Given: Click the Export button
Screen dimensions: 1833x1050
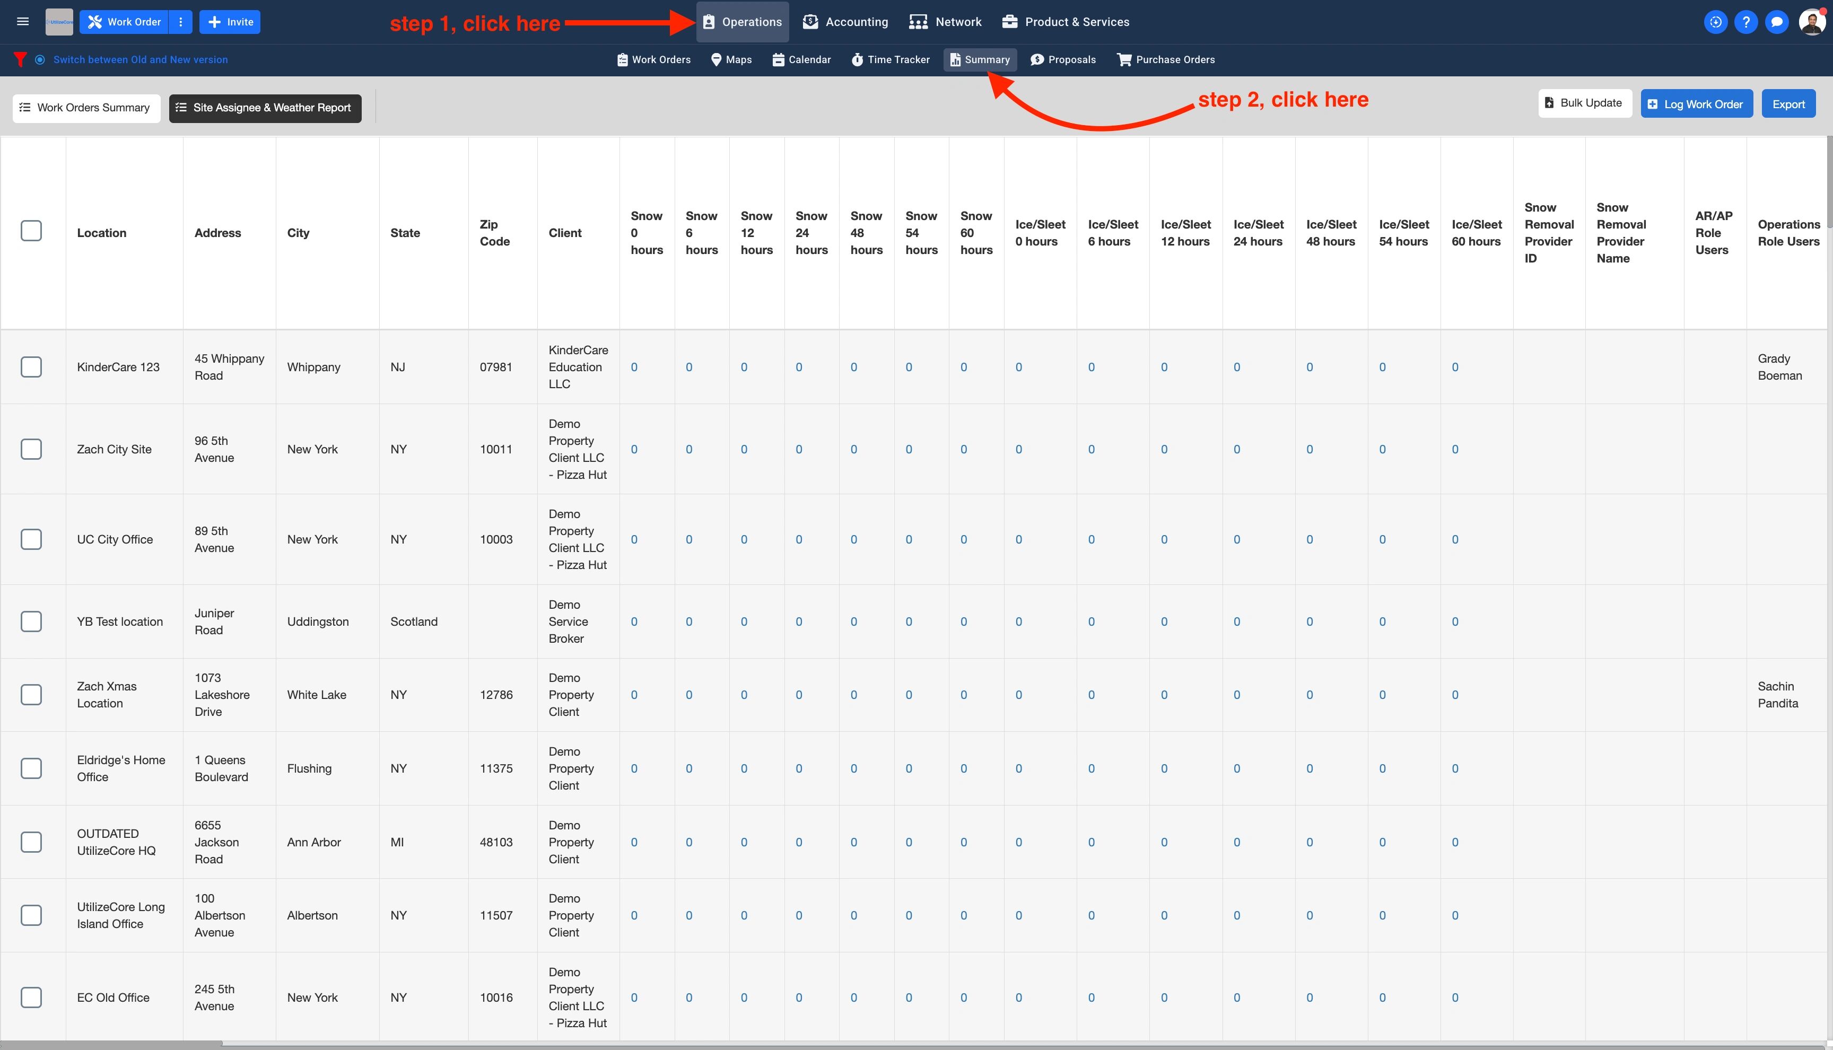Looking at the screenshot, I should (1788, 104).
